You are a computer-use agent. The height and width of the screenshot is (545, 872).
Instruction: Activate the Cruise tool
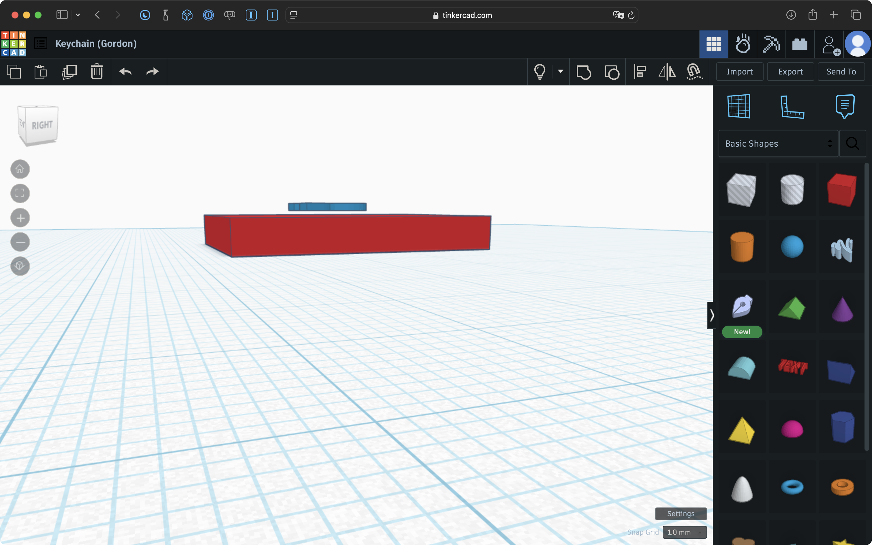click(694, 72)
